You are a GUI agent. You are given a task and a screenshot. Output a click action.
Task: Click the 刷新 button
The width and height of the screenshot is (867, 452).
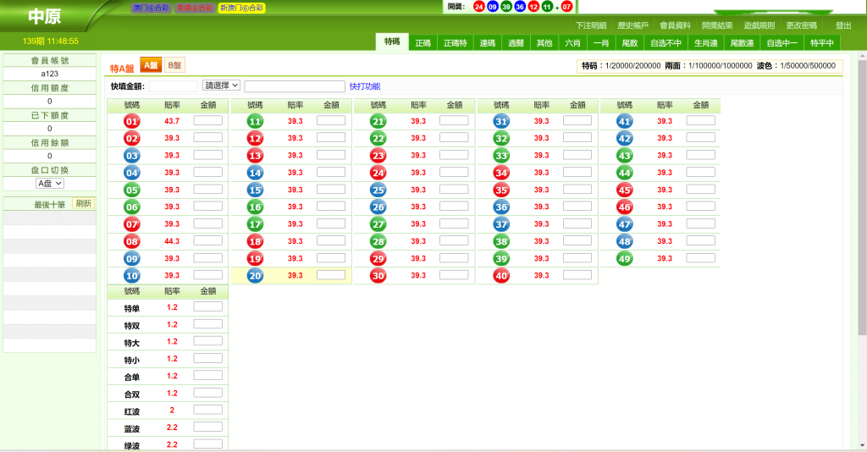click(84, 204)
